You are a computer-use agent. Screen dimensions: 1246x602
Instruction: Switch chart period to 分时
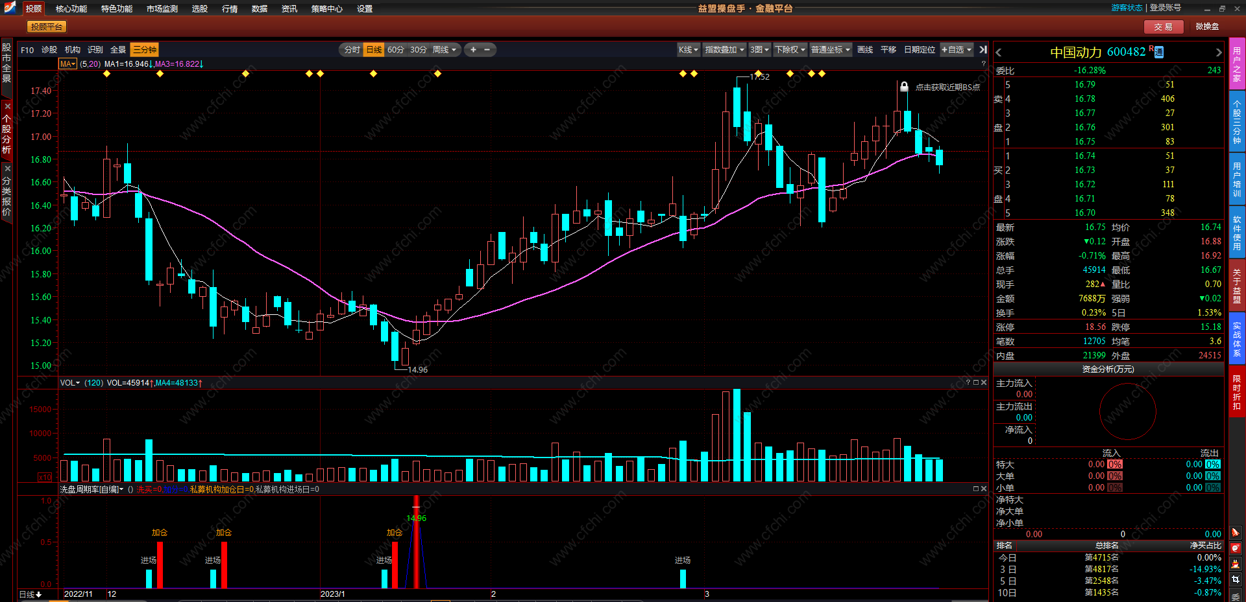(352, 50)
